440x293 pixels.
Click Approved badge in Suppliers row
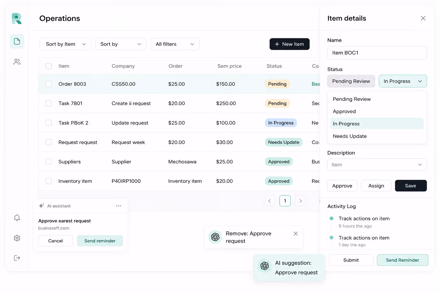pyautogui.click(x=279, y=162)
